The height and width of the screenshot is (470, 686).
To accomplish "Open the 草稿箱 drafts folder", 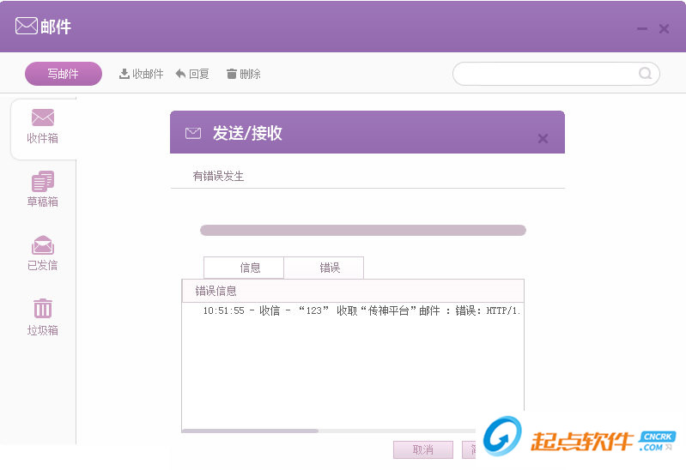I will coord(43,190).
